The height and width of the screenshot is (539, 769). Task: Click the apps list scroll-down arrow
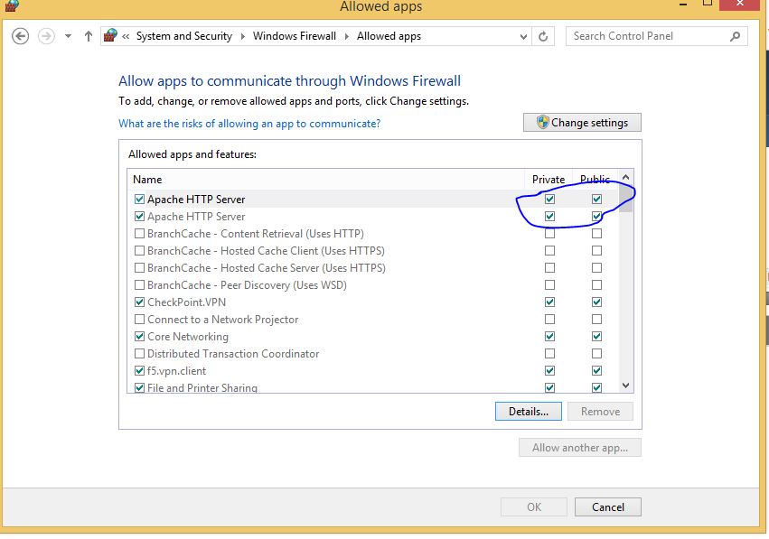pos(626,386)
